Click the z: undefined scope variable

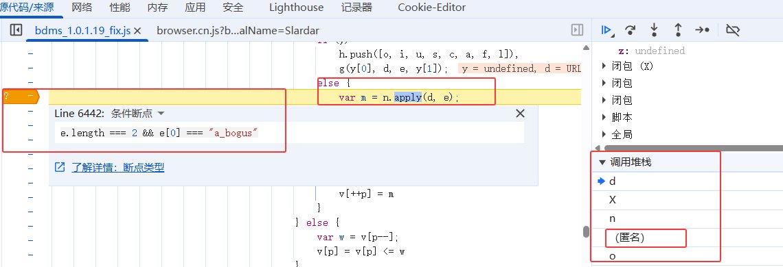[x=651, y=51]
